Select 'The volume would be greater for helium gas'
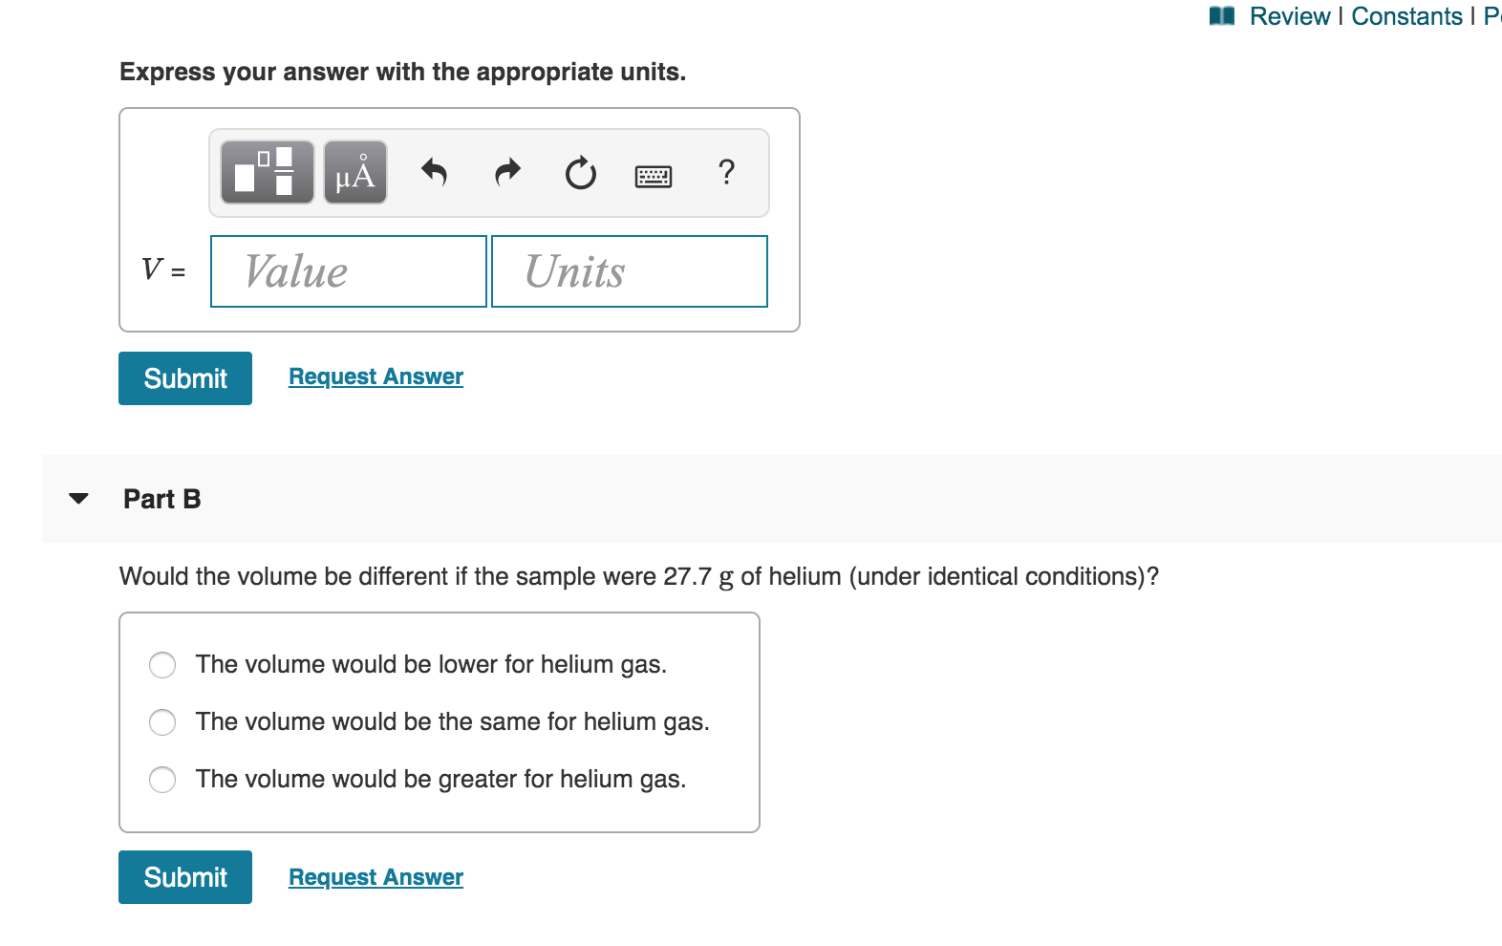The height and width of the screenshot is (946, 1502). pyautogui.click(x=162, y=780)
